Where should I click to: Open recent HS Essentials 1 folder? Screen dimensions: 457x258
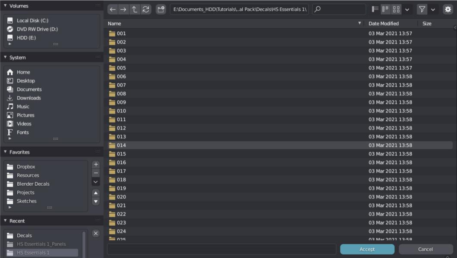point(42,253)
